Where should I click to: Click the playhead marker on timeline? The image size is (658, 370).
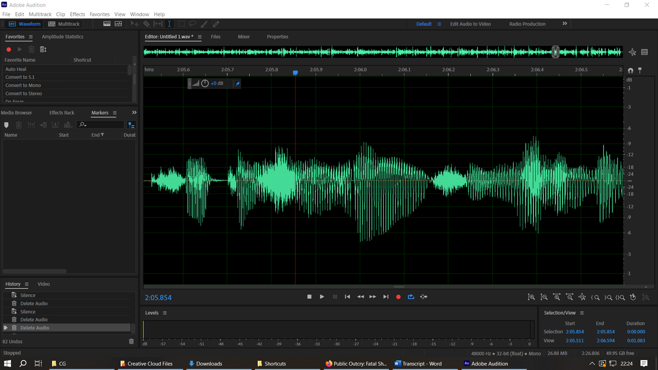point(295,72)
